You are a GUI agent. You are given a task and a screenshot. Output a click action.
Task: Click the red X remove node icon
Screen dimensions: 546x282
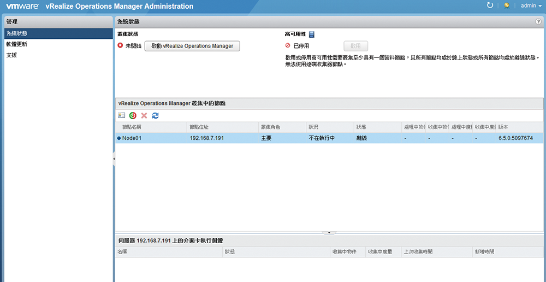click(x=144, y=115)
